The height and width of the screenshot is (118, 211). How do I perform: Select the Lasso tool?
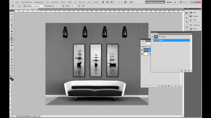click(12, 20)
